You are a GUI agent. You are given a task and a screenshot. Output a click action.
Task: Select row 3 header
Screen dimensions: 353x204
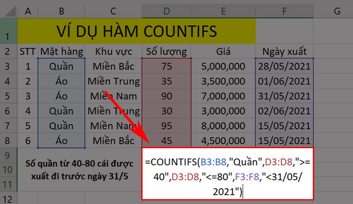8,66
